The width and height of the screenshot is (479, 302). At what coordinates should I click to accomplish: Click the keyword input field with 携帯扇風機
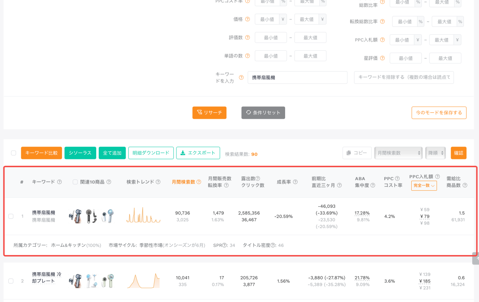coord(297,78)
